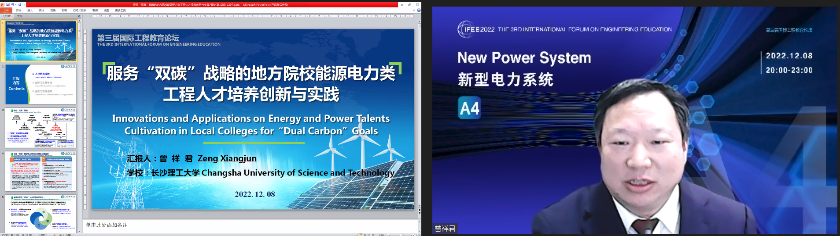Screen dimensions: 840x236
Task: Click the thumbnail pane scroll-down arrow
Action: click(x=79, y=231)
